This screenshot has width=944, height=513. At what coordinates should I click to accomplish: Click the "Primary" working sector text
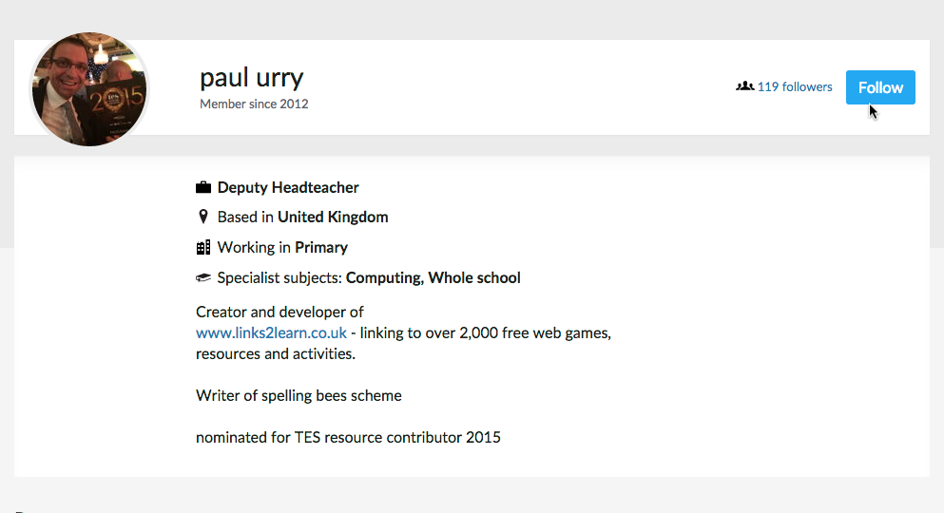coord(321,247)
